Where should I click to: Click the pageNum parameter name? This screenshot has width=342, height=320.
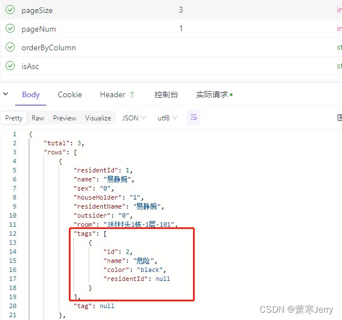(38, 29)
